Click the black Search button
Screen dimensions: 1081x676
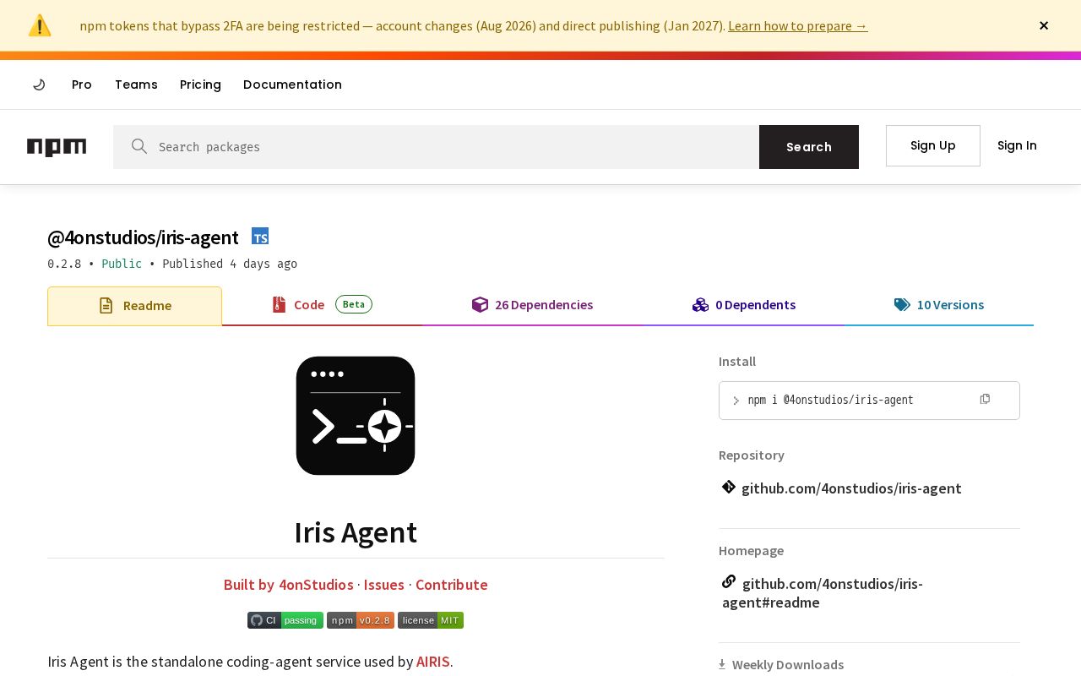[809, 147]
